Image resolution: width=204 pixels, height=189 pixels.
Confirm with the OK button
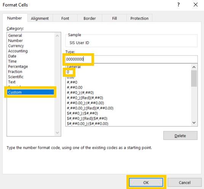coord(146,183)
